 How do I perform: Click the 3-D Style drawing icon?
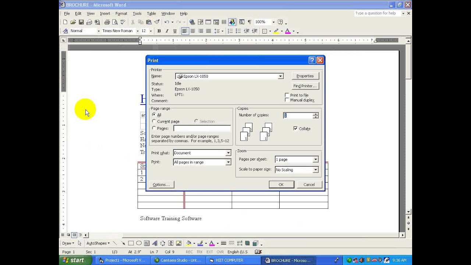pos(255,243)
